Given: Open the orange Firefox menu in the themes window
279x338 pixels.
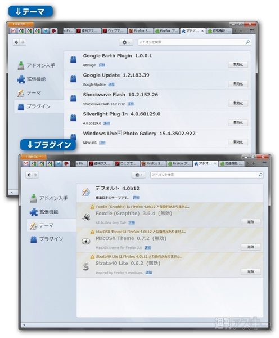Looking at the screenshot, I should click(33, 157).
